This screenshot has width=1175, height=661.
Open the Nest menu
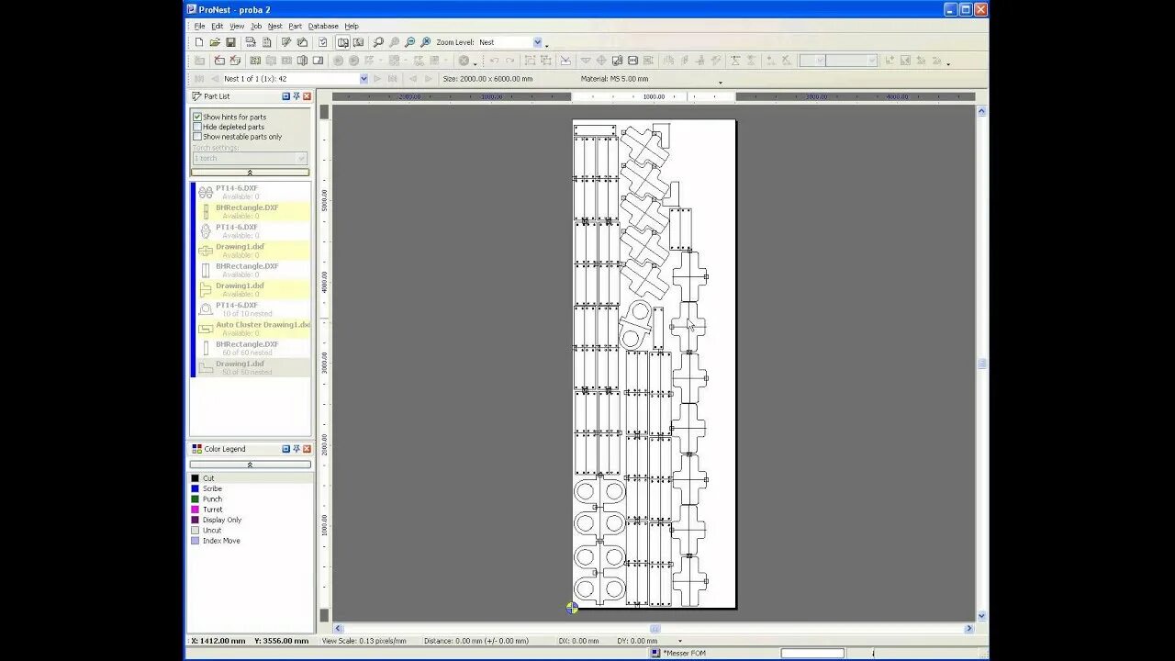click(275, 26)
